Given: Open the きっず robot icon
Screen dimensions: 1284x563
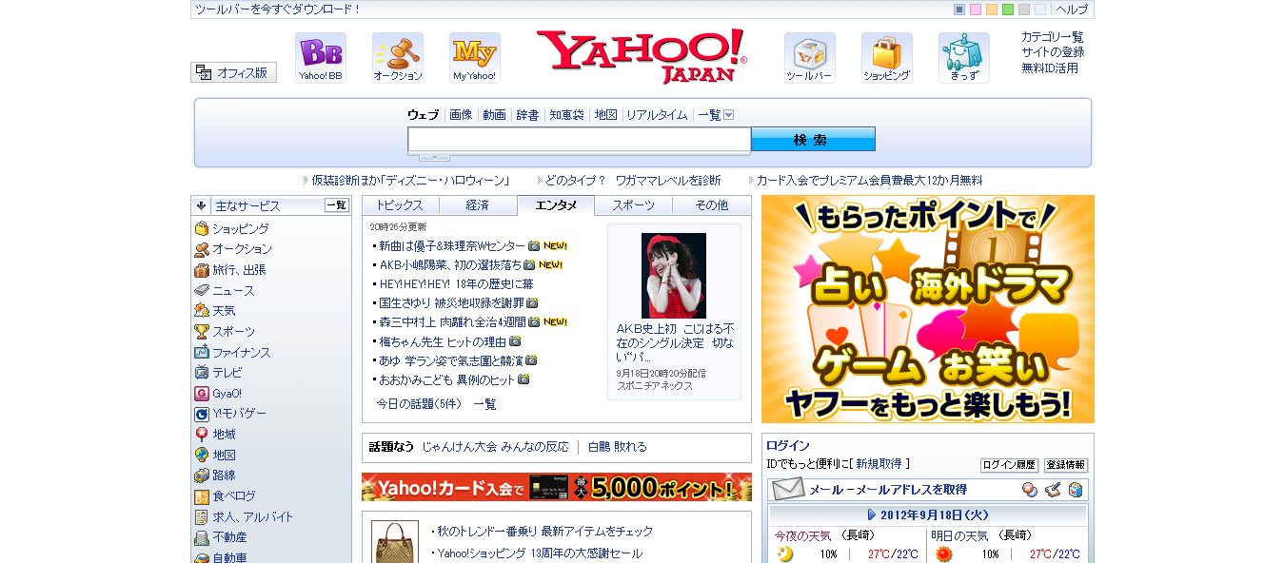Looking at the screenshot, I should click(964, 58).
